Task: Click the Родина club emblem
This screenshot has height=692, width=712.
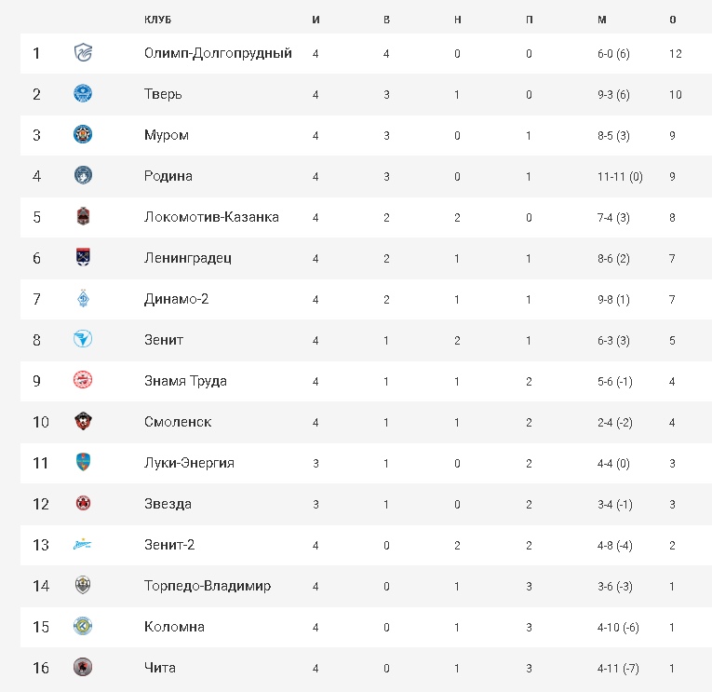Action: [x=83, y=176]
